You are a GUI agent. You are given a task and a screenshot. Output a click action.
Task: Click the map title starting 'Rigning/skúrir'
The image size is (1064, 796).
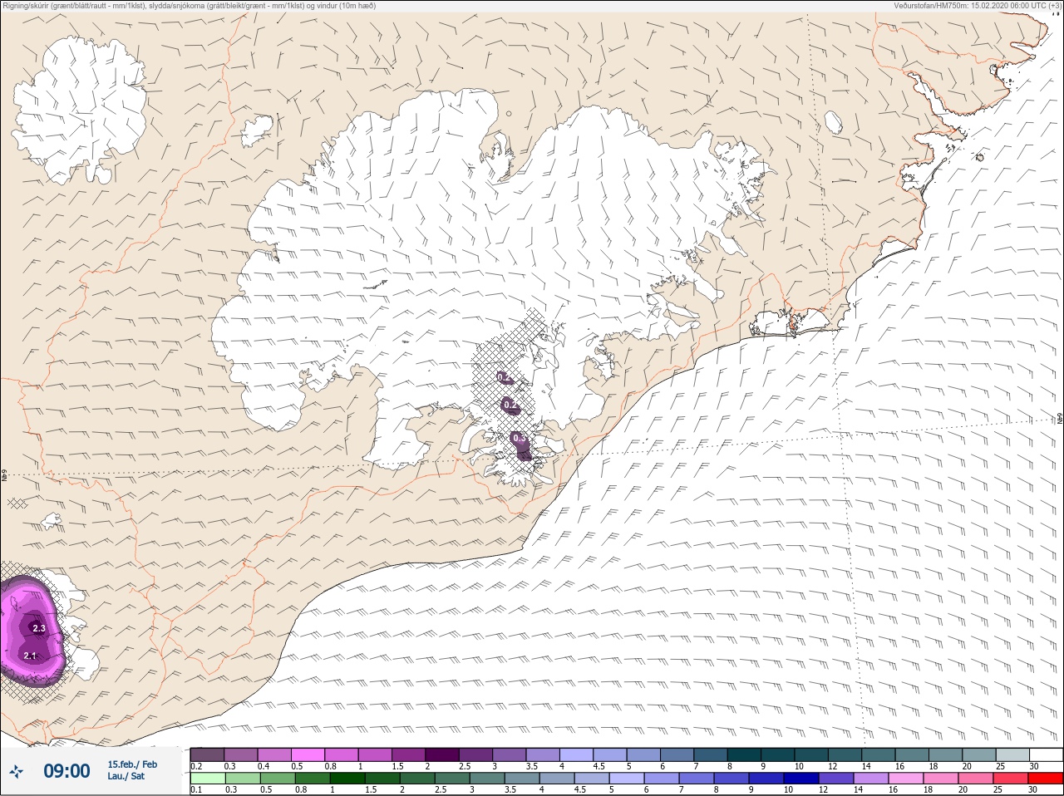tap(190, 5)
